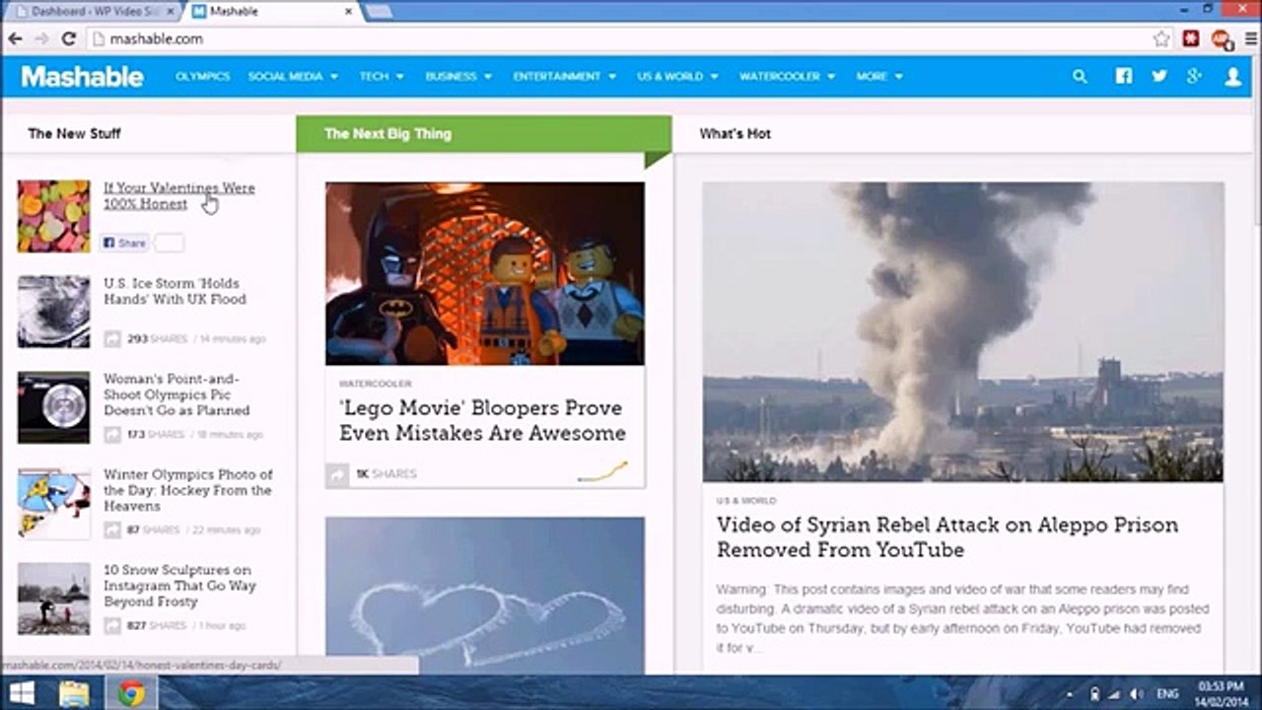Open the user profile sign-in icon
Screen dimensions: 1262x710
pos(1232,77)
